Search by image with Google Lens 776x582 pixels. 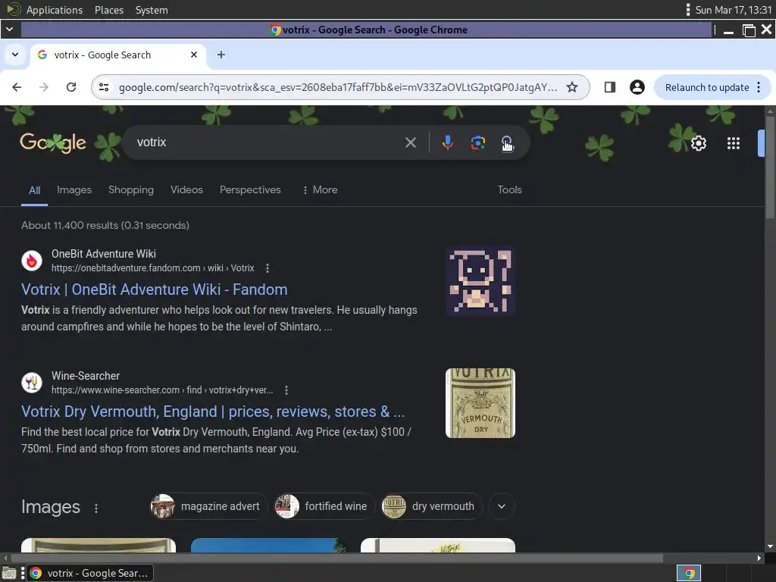[x=477, y=142]
